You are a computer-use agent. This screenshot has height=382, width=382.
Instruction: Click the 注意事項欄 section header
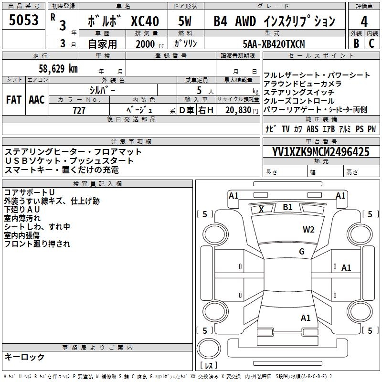coord(131,141)
